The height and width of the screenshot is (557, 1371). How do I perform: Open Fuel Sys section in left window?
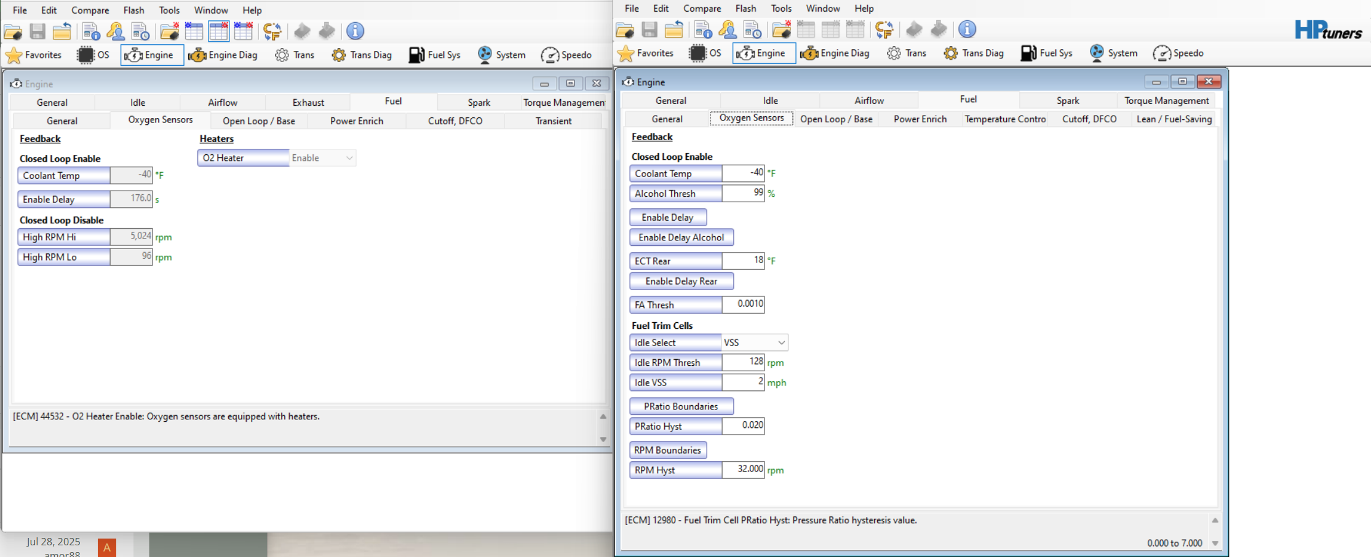click(x=434, y=55)
